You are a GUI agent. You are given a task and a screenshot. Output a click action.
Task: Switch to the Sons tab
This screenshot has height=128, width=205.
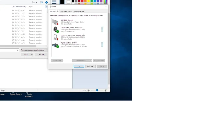click(x=70, y=12)
